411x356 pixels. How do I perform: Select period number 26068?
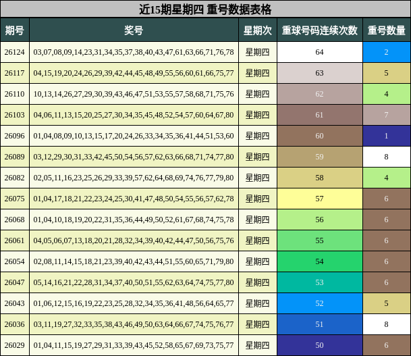[x=14, y=220]
